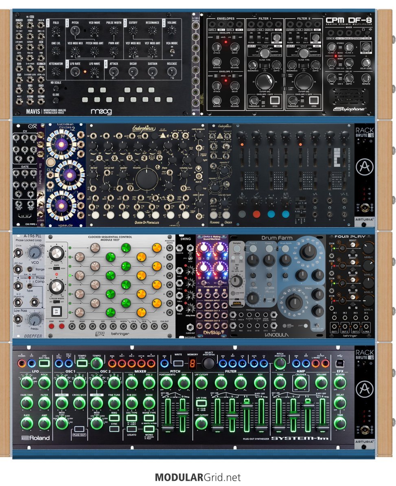Adjust the Mavis PITCH knob
Image resolution: width=396 pixels, height=486 pixels.
click(x=75, y=31)
